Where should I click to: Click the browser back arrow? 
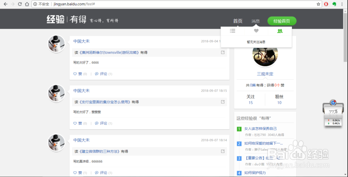tap(6, 4)
